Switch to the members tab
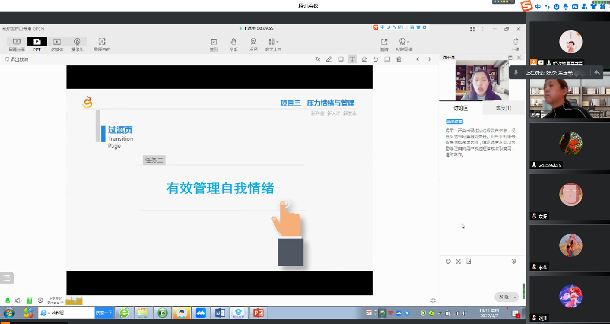 [x=503, y=108]
